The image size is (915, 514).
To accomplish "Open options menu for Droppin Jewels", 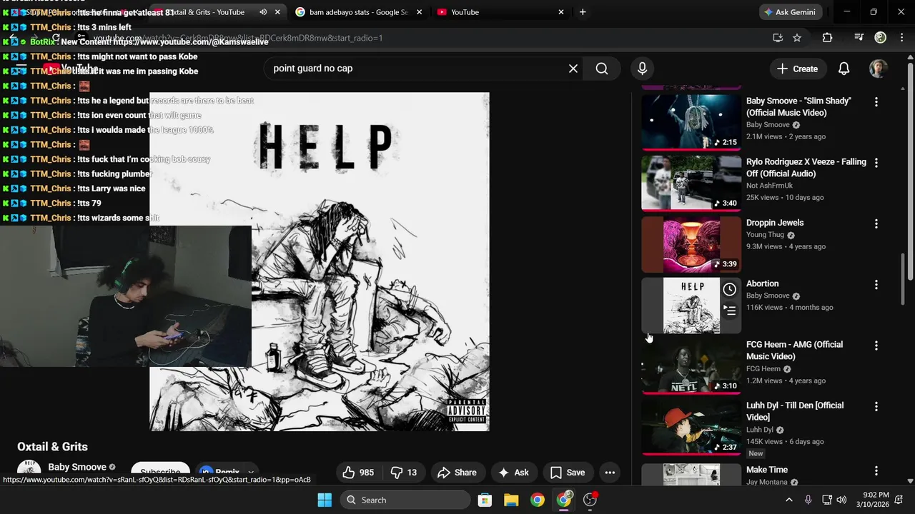I will click(x=876, y=223).
